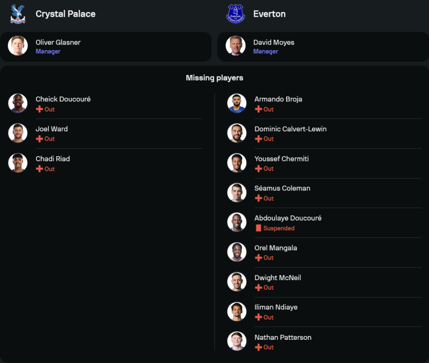Click the injury cross icon under Joel Ward
The height and width of the screenshot is (363, 429).
pos(39,139)
